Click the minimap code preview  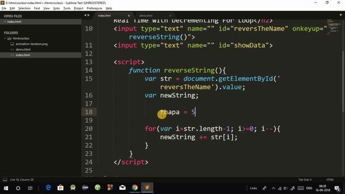click(334, 26)
